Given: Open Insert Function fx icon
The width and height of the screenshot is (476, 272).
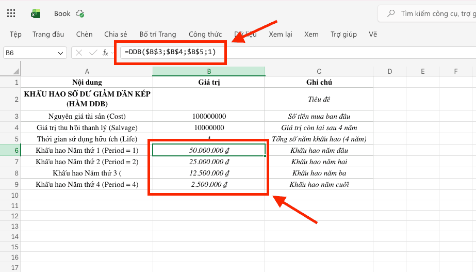Looking at the screenshot, I should (105, 53).
